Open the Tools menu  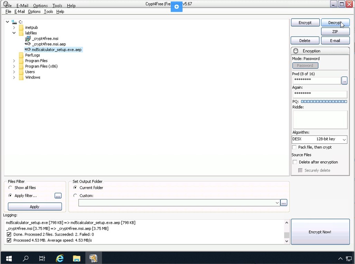point(48,11)
